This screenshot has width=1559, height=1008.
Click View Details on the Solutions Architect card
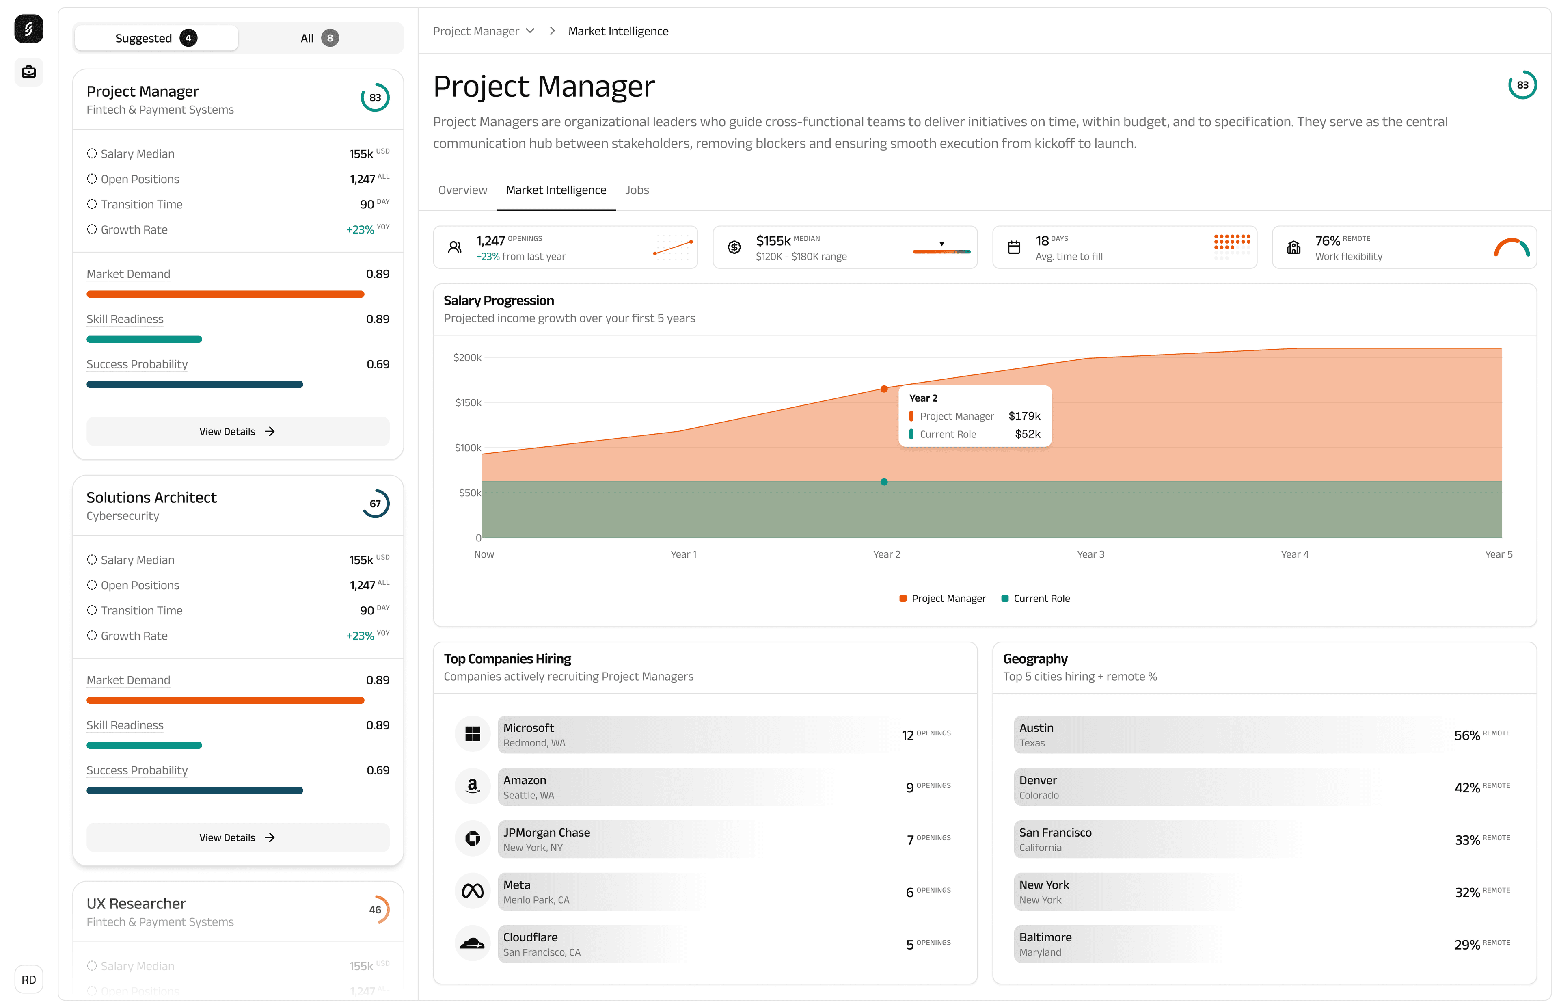click(x=238, y=837)
